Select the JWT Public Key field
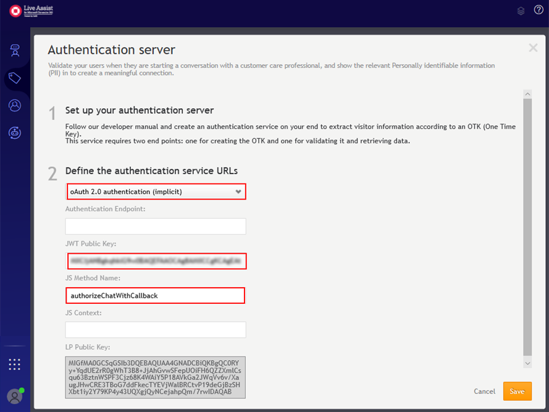Screen dimensions: 549x412 tap(155, 261)
